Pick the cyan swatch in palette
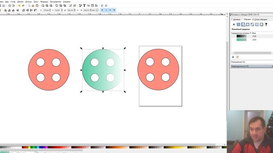273x153 pixels. [x=38, y=147]
